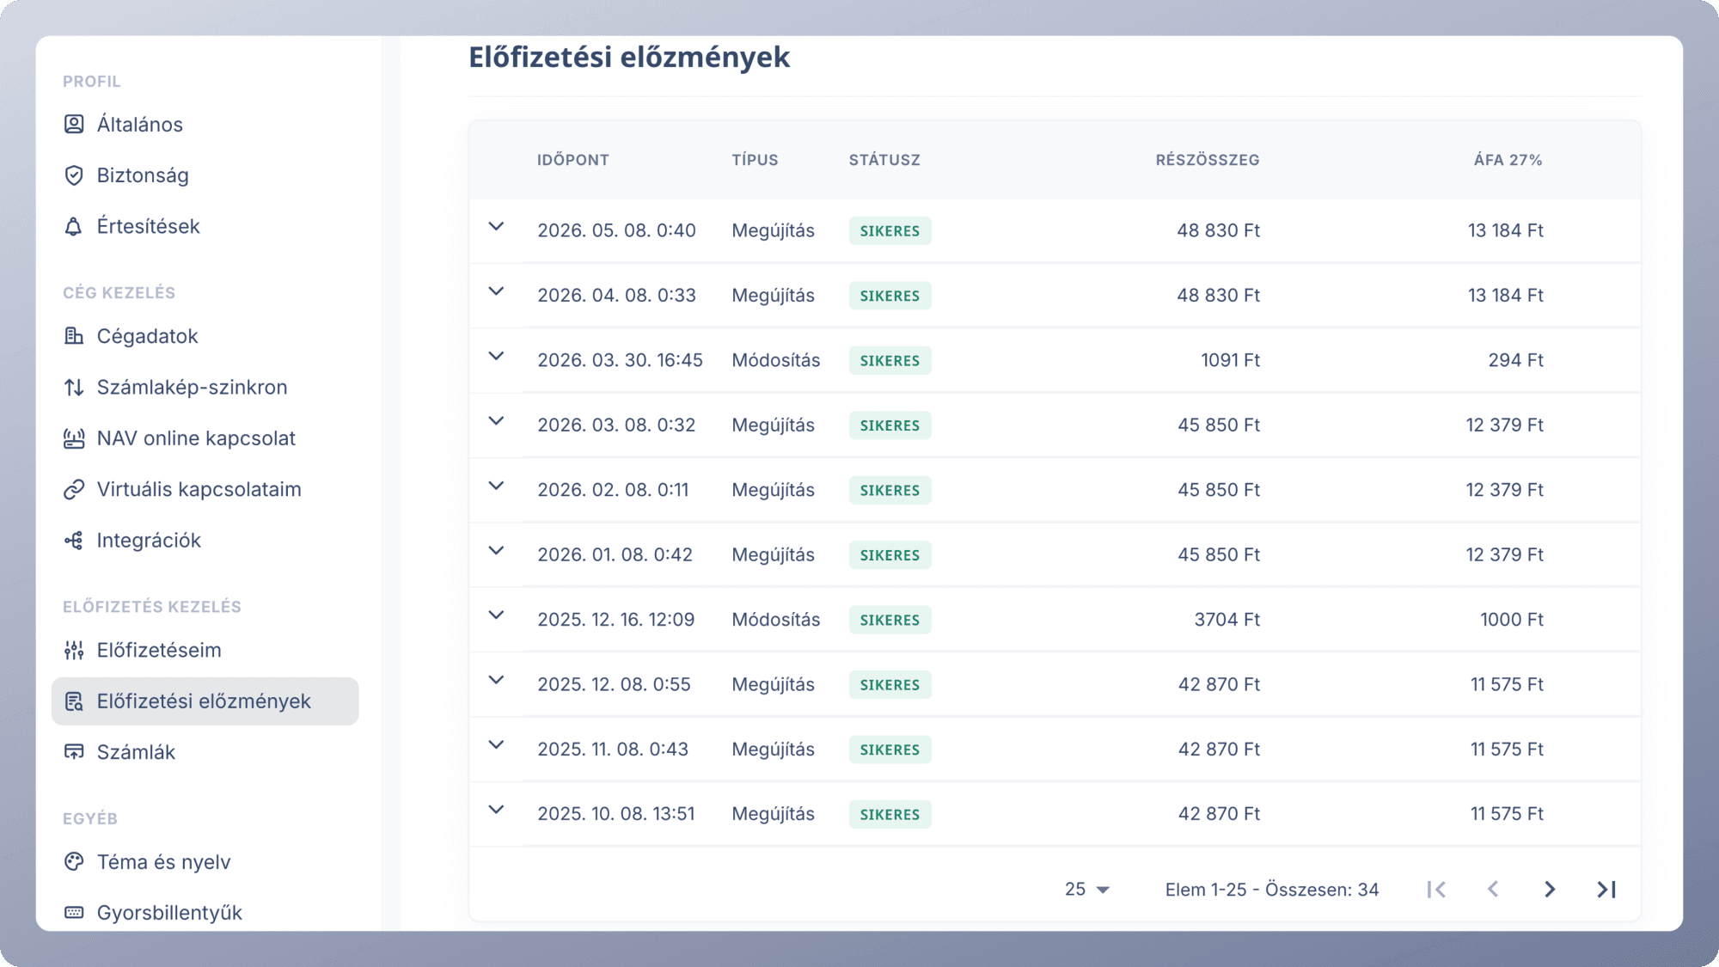Expand the 2025. 12. 16. 12:09 row
This screenshot has width=1719, height=967.
(x=496, y=615)
